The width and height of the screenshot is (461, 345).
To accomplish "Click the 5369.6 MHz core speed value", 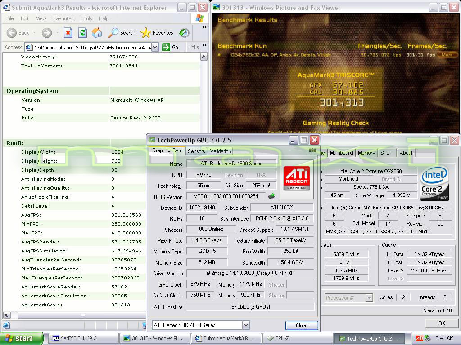I will click(x=346, y=254).
